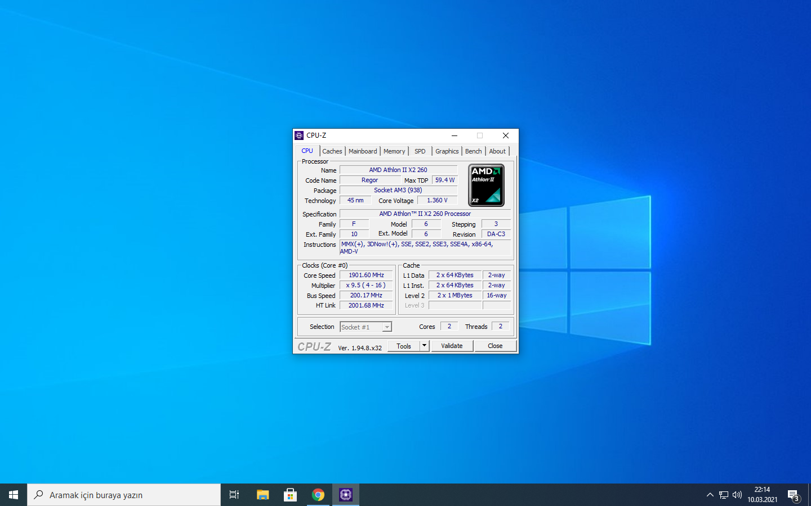Open the volume control in system tray

737,495
